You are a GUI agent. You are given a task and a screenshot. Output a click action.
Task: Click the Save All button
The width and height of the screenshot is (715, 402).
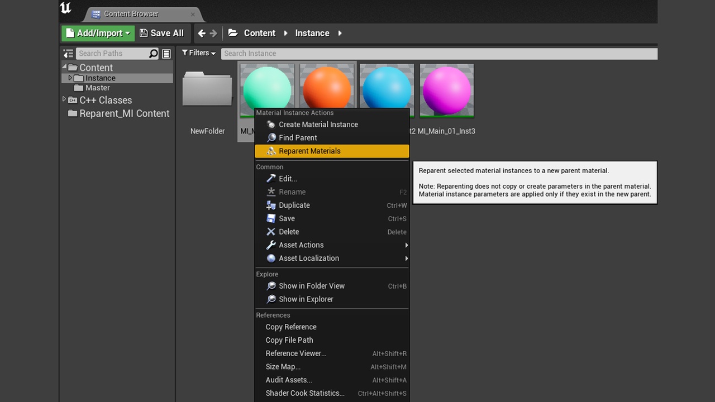[161, 33]
